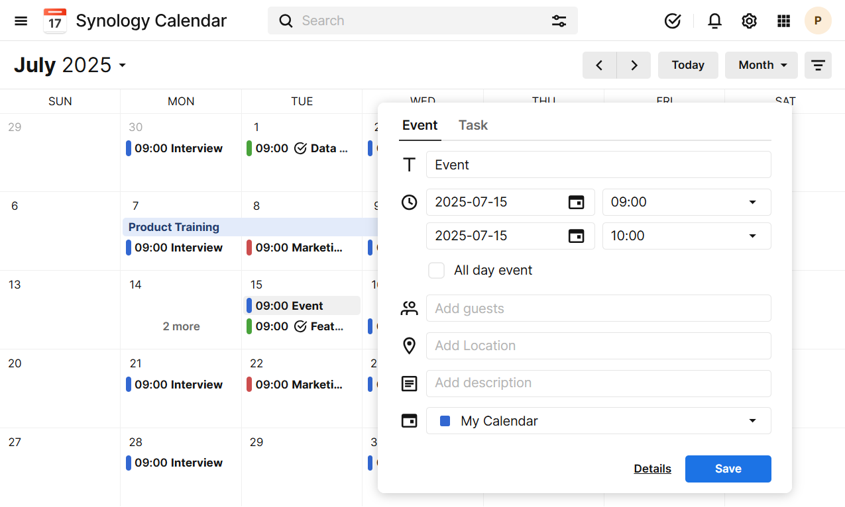
Task: Open the Details link
Action: pos(652,469)
